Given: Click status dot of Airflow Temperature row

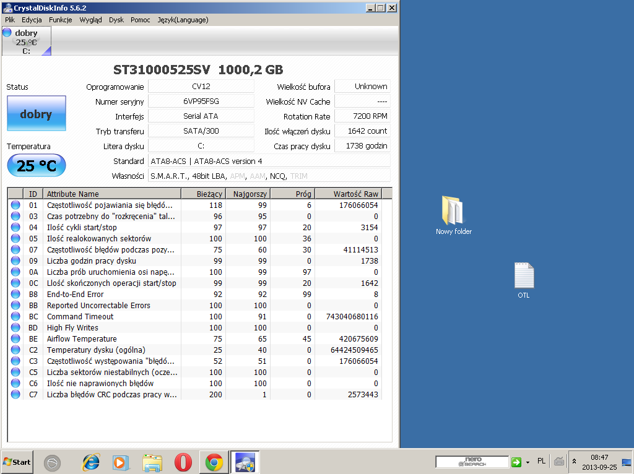Looking at the screenshot, I should [15, 338].
